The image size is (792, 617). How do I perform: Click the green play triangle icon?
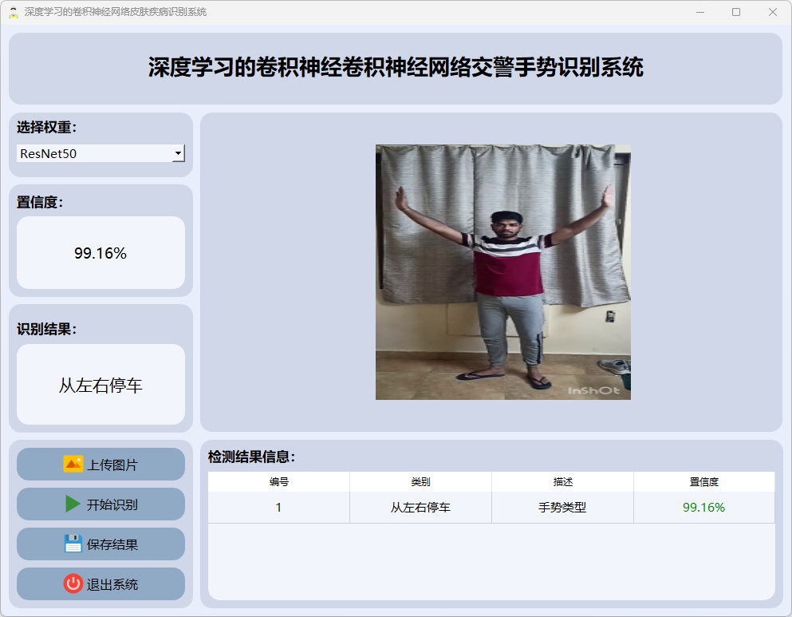tap(73, 504)
